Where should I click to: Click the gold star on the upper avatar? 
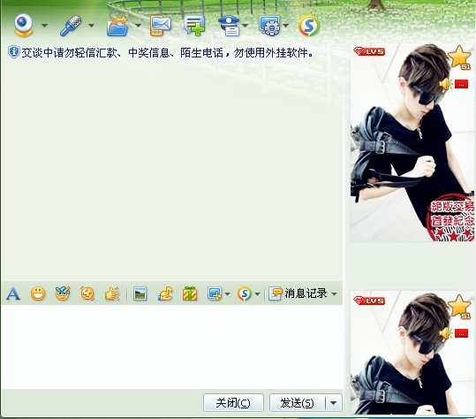point(459,57)
